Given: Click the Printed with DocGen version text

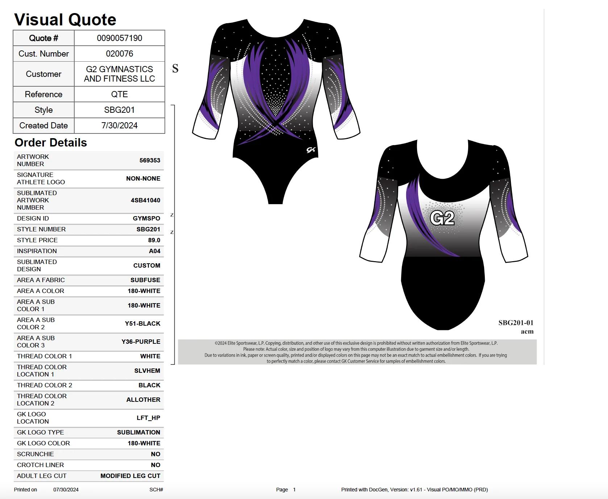Looking at the screenshot, I should tap(415, 490).
